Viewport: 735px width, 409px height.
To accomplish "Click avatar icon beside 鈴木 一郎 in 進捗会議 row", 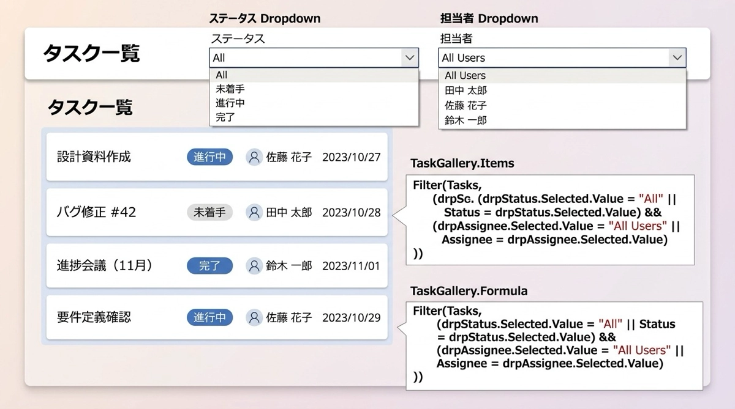I will point(254,266).
